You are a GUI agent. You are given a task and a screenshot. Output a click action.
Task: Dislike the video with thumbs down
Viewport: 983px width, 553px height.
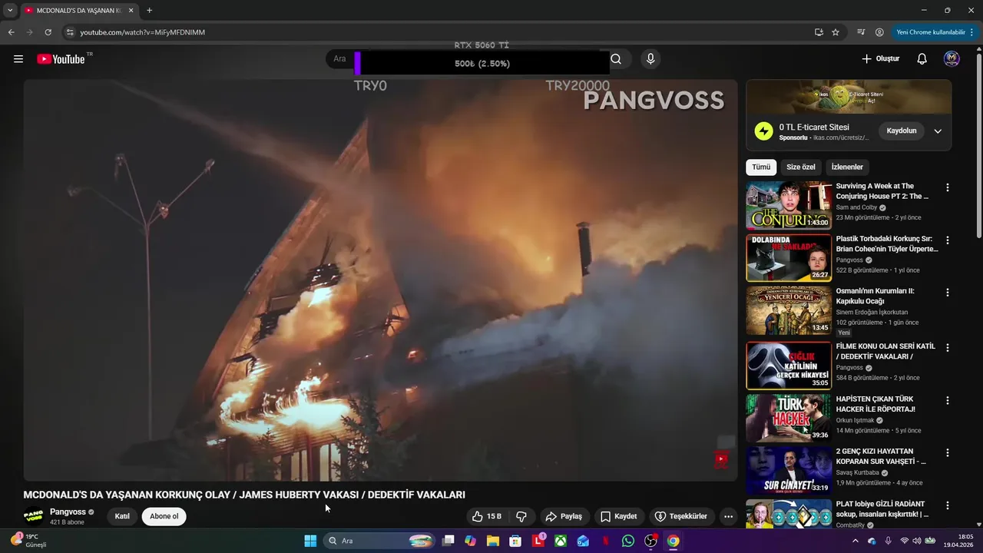click(521, 516)
